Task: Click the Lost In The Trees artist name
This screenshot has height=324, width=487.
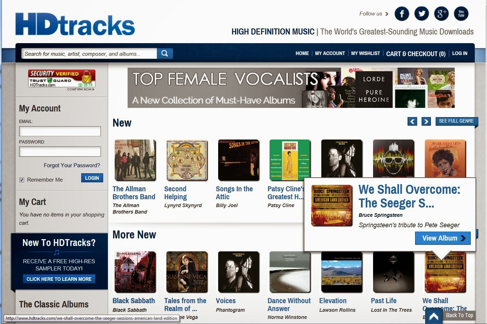Action: point(391,310)
